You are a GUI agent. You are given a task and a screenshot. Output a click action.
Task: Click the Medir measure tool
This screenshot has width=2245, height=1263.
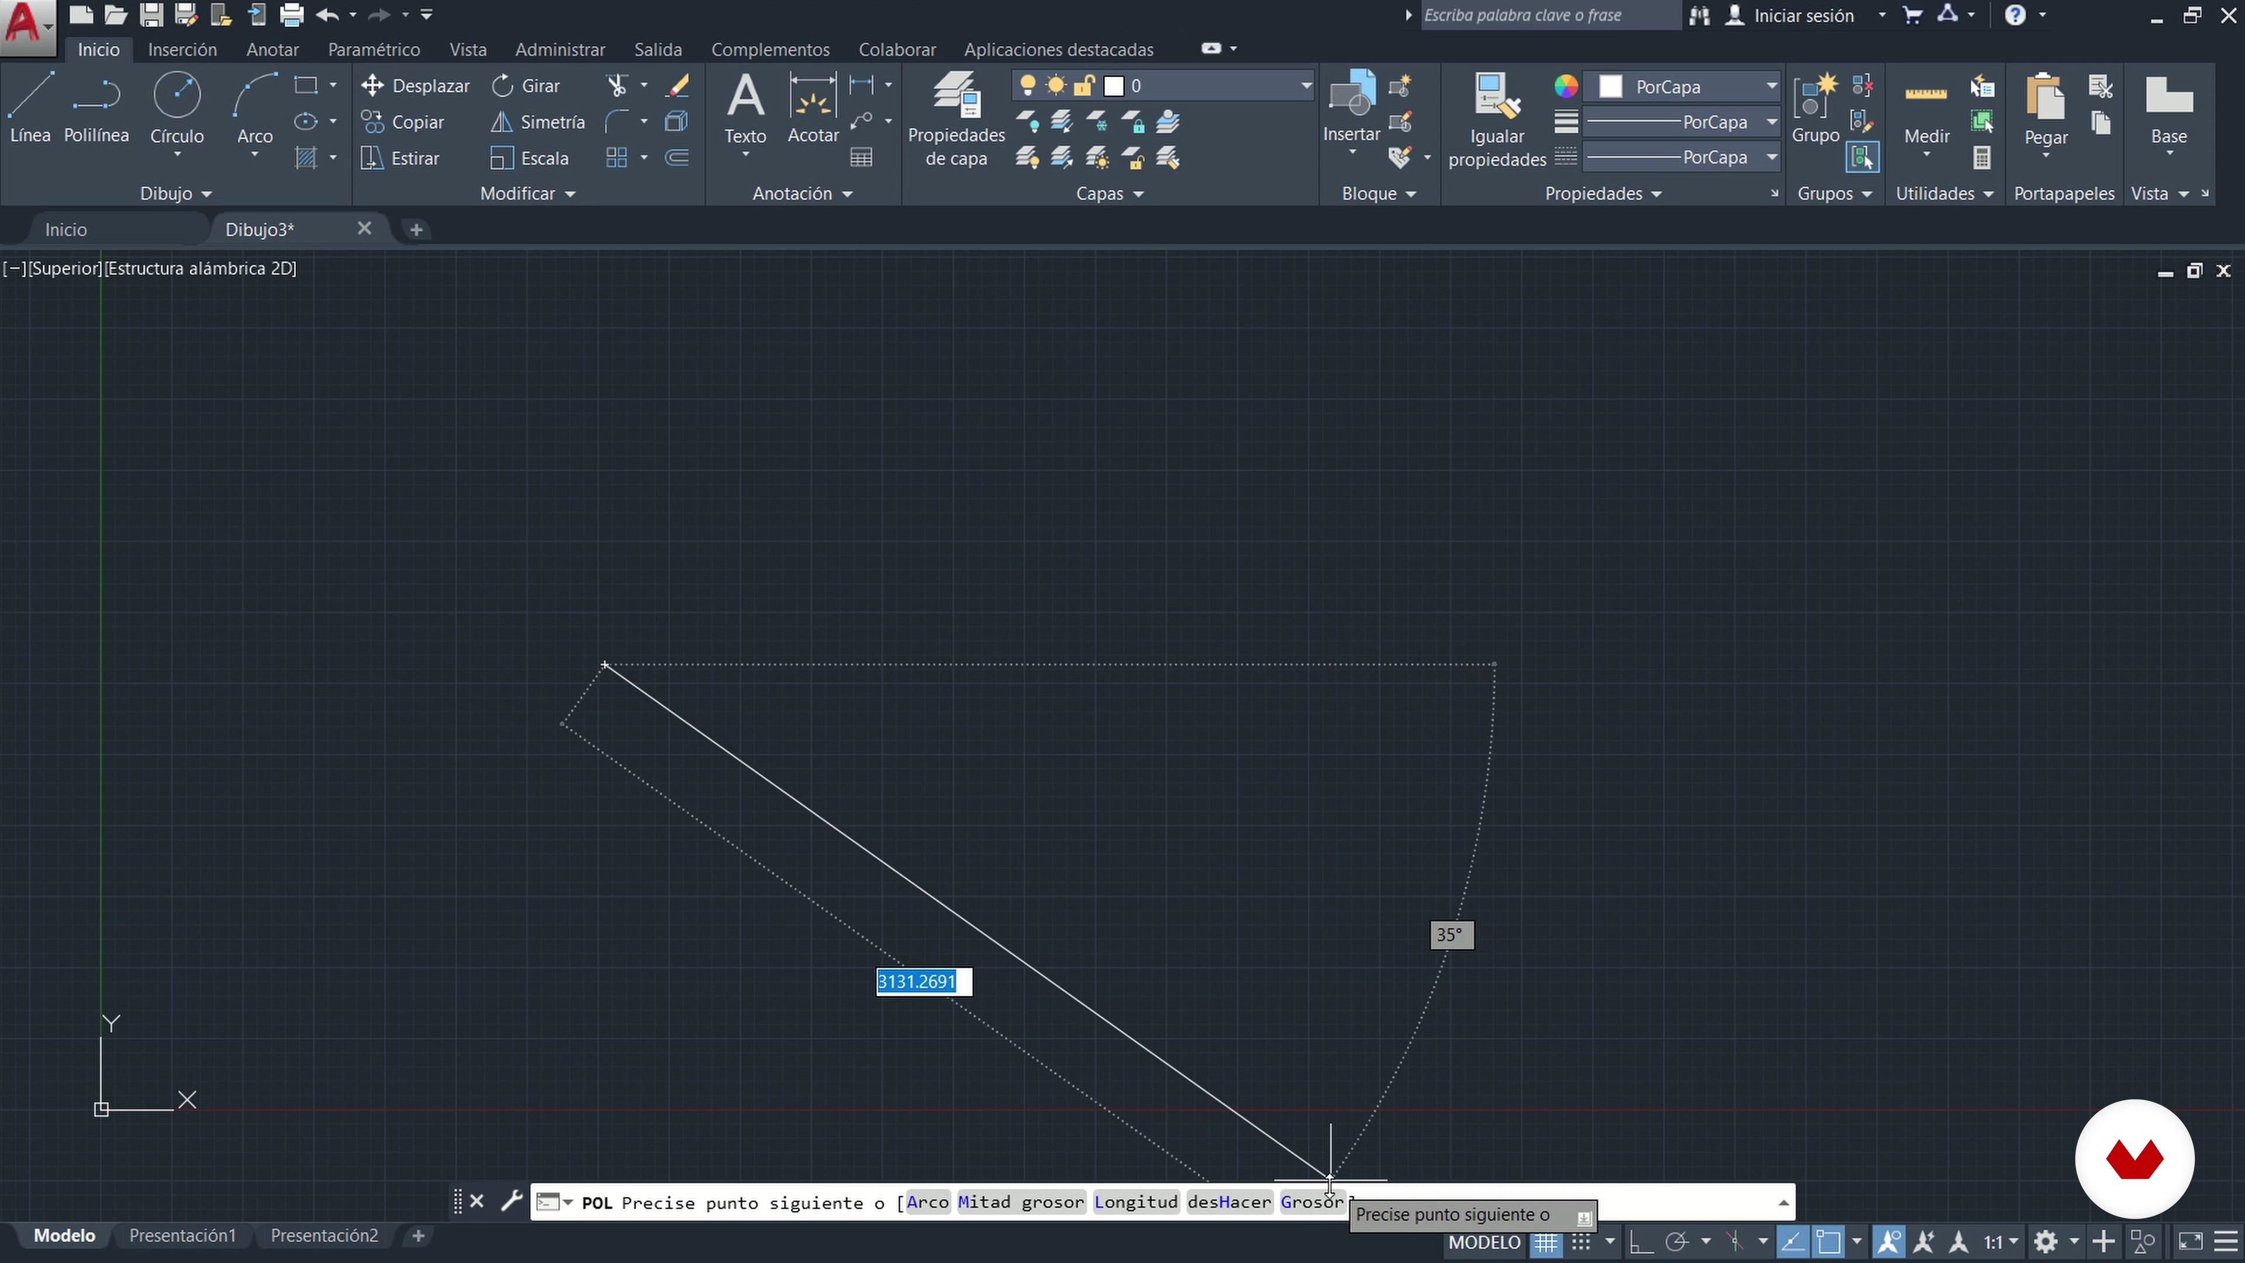coord(1926,109)
